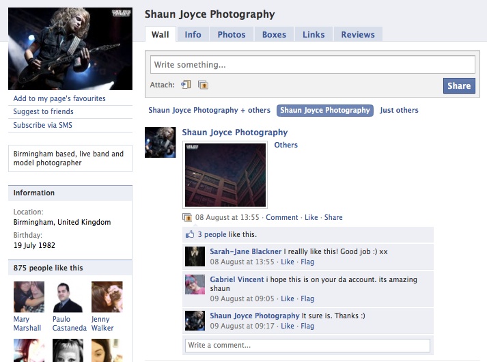
Task: Click the thumbs-up icon beside 3 people
Action: coord(190,234)
